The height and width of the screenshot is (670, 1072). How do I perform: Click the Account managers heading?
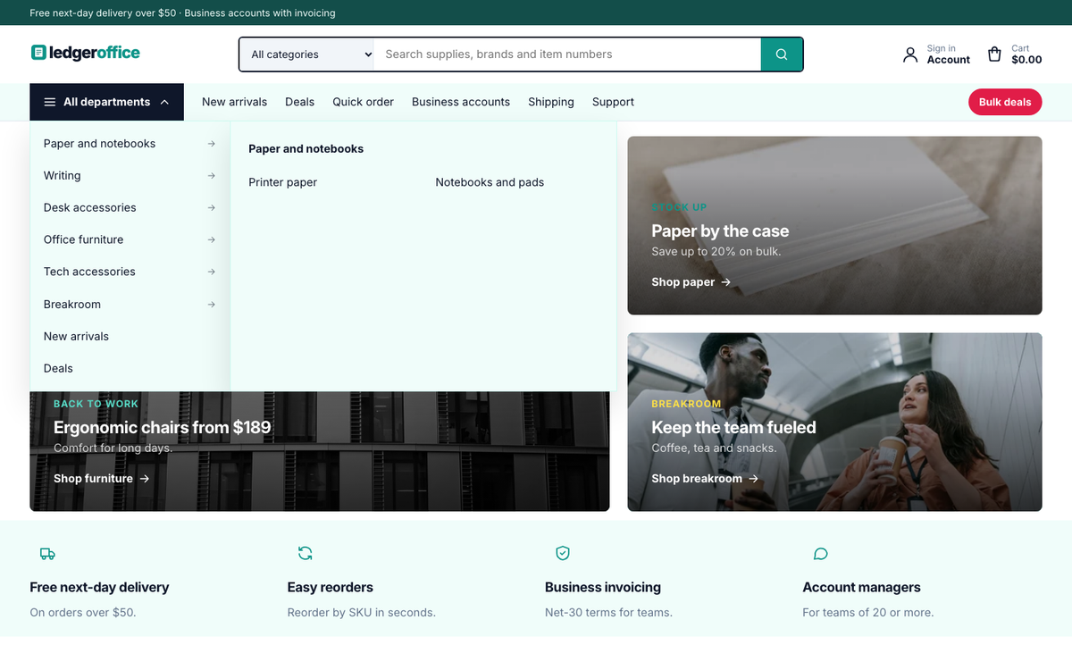pos(861,587)
